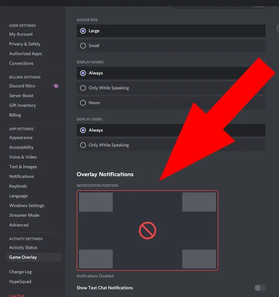Open Keybinds settings
Screen dimensions: 279x297
pos(18,186)
